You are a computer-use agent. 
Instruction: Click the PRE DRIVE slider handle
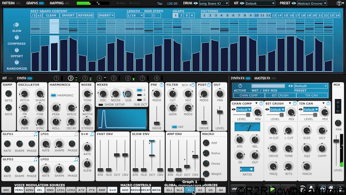(157, 123)
